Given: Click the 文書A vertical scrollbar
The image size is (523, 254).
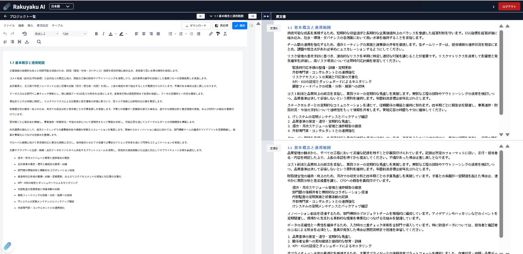Looking at the screenshot, I should click(x=501, y=73).
